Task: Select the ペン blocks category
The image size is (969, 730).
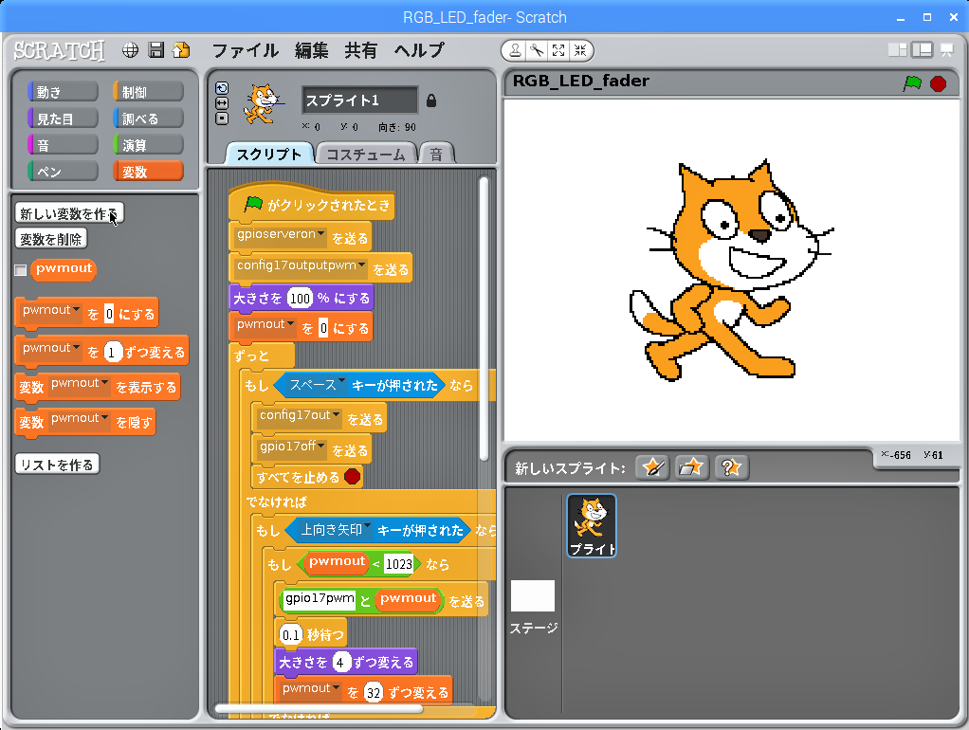Action: point(63,172)
